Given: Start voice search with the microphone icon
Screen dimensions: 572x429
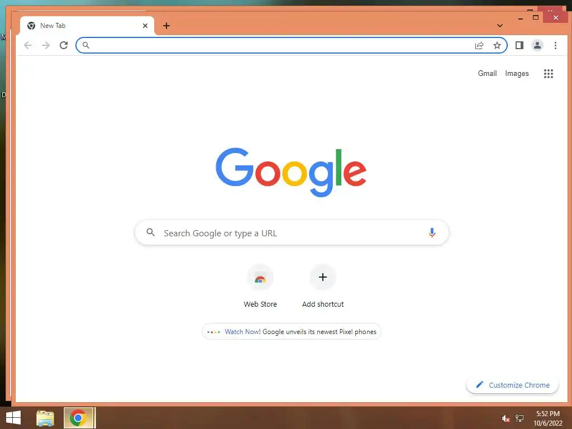Looking at the screenshot, I should [432, 233].
